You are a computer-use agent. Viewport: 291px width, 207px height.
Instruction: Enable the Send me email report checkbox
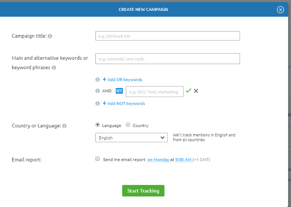click(x=98, y=159)
